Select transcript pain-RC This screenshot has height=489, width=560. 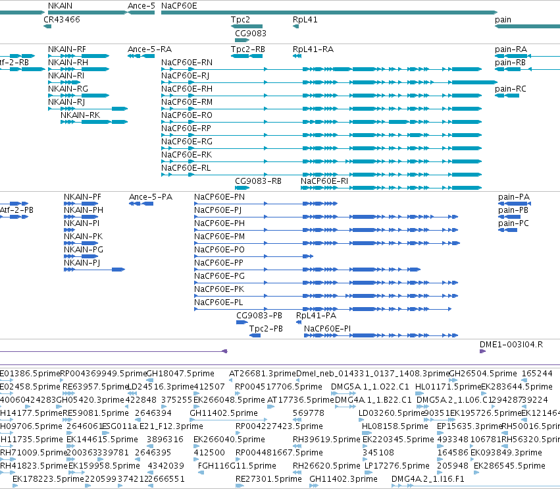pos(511,89)
